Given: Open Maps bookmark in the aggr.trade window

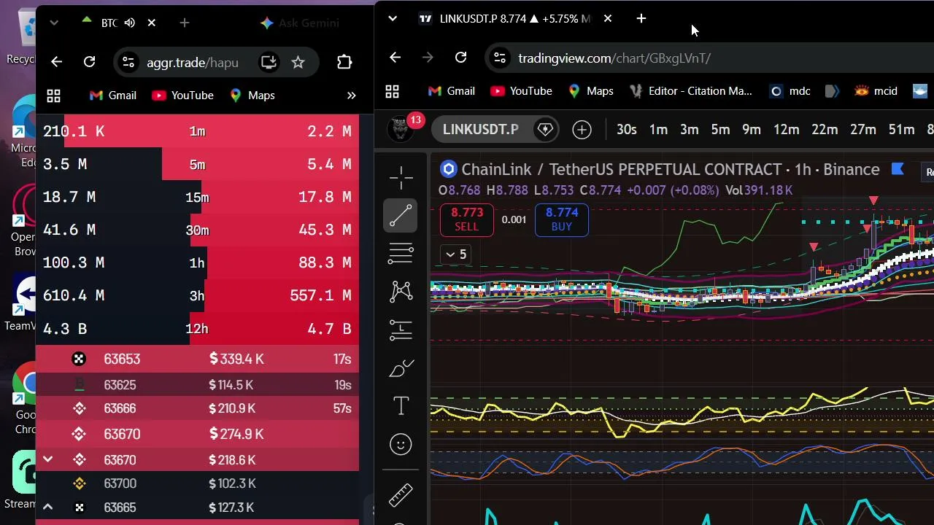Looking at the screenshot, I should pyautogui.click(x=252, y=96).
